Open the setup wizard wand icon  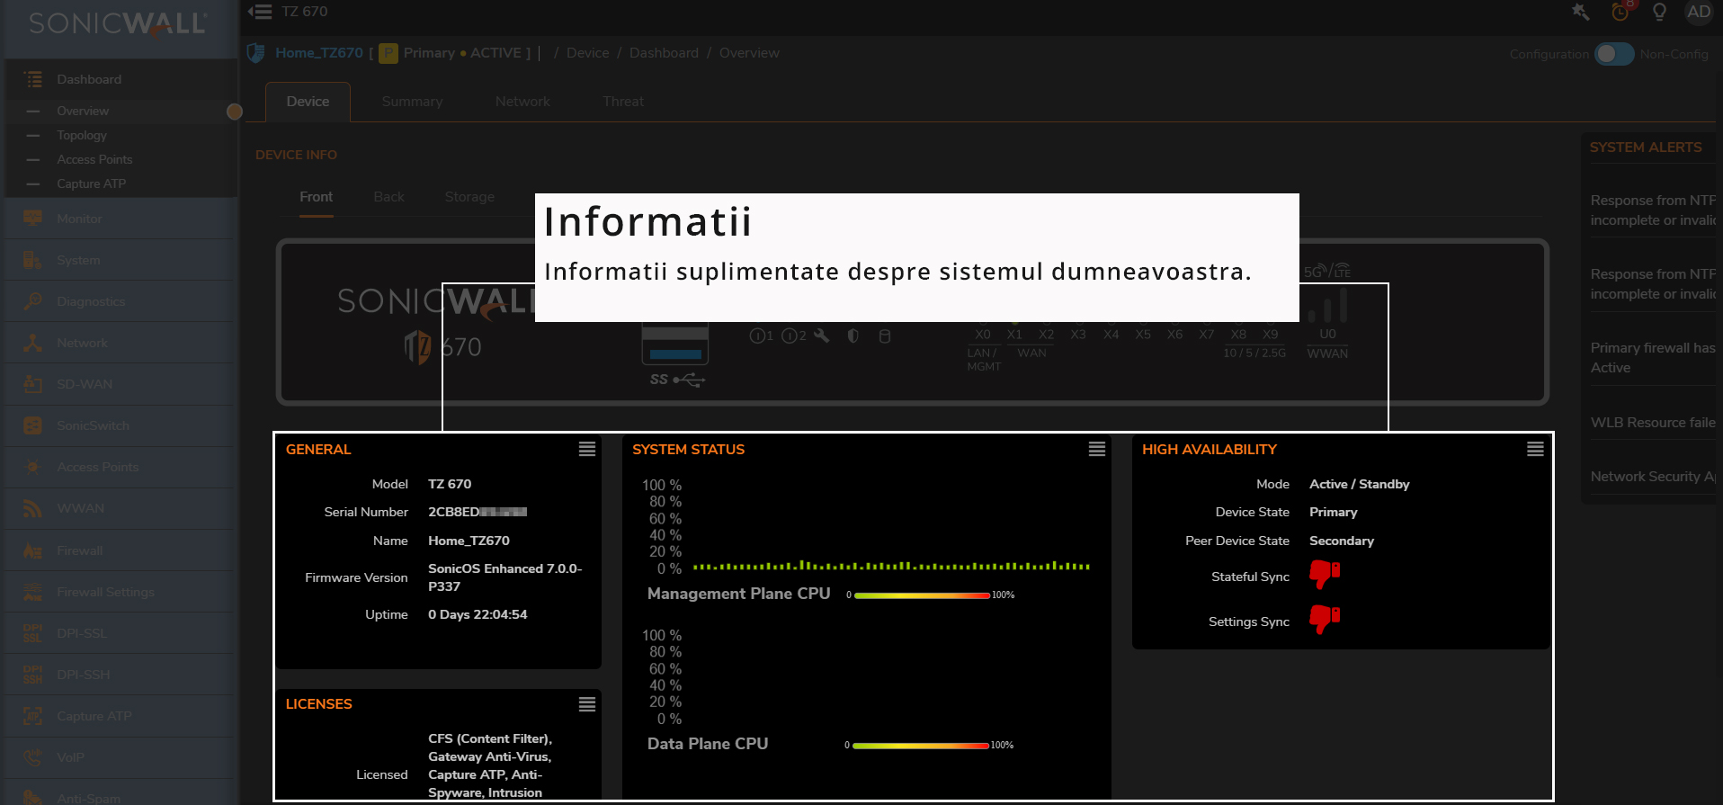pos(1580,12)
